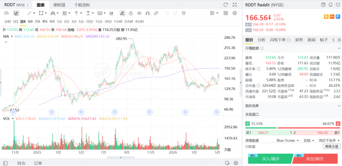Viewport: 342px width, 166px height.
Task: Click the 卖出/做空 button
Action: [316, 159]
